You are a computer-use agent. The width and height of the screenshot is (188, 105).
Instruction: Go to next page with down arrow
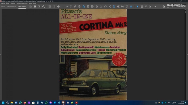58,6
